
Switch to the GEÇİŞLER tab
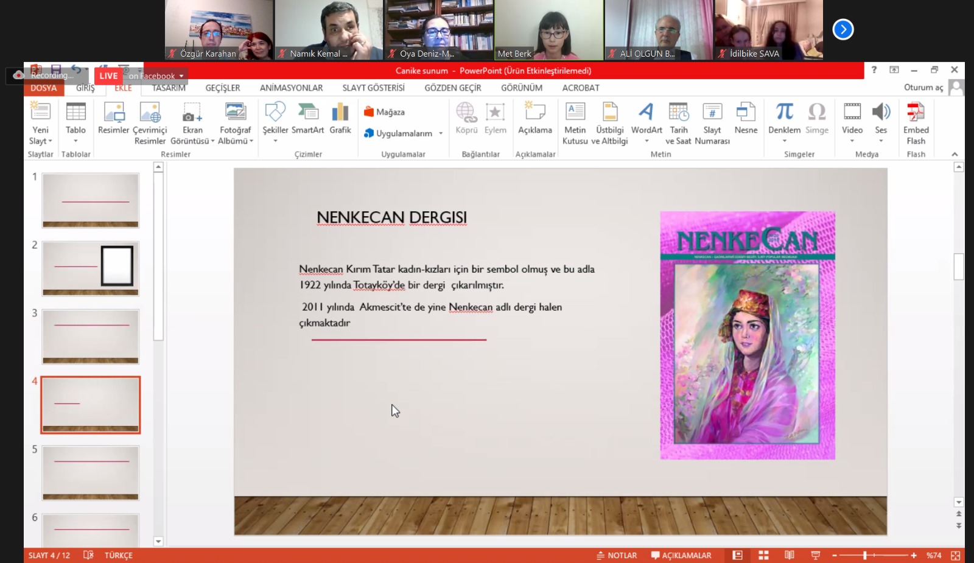point(223,88)
